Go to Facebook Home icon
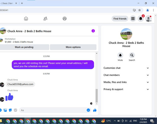This screenshot has height=124, width=157. point(26,19)
